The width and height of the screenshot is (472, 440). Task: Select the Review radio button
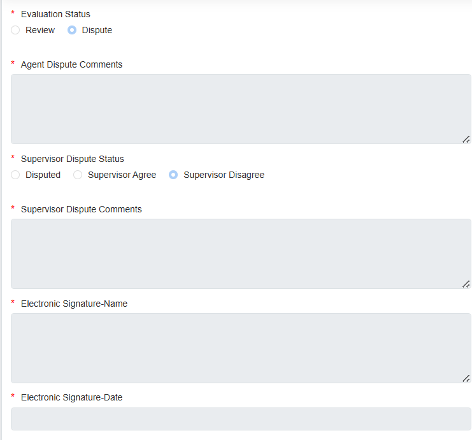pyautogui.click(x=15, y=30)
